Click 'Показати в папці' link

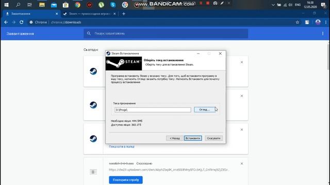point(122,146)
